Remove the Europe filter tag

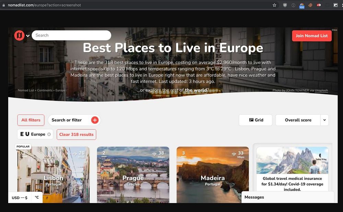pos(49,134)
